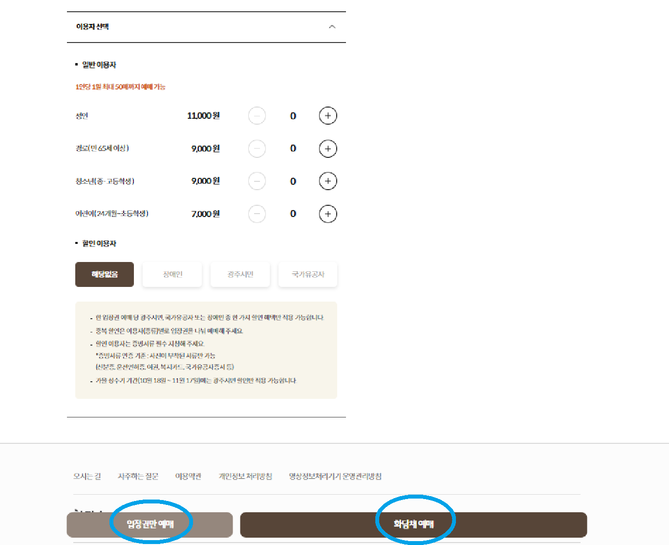This screenshot has width=669, height=545.
Task: Select the 광주시민 discount option
Action: click(240, 274)
